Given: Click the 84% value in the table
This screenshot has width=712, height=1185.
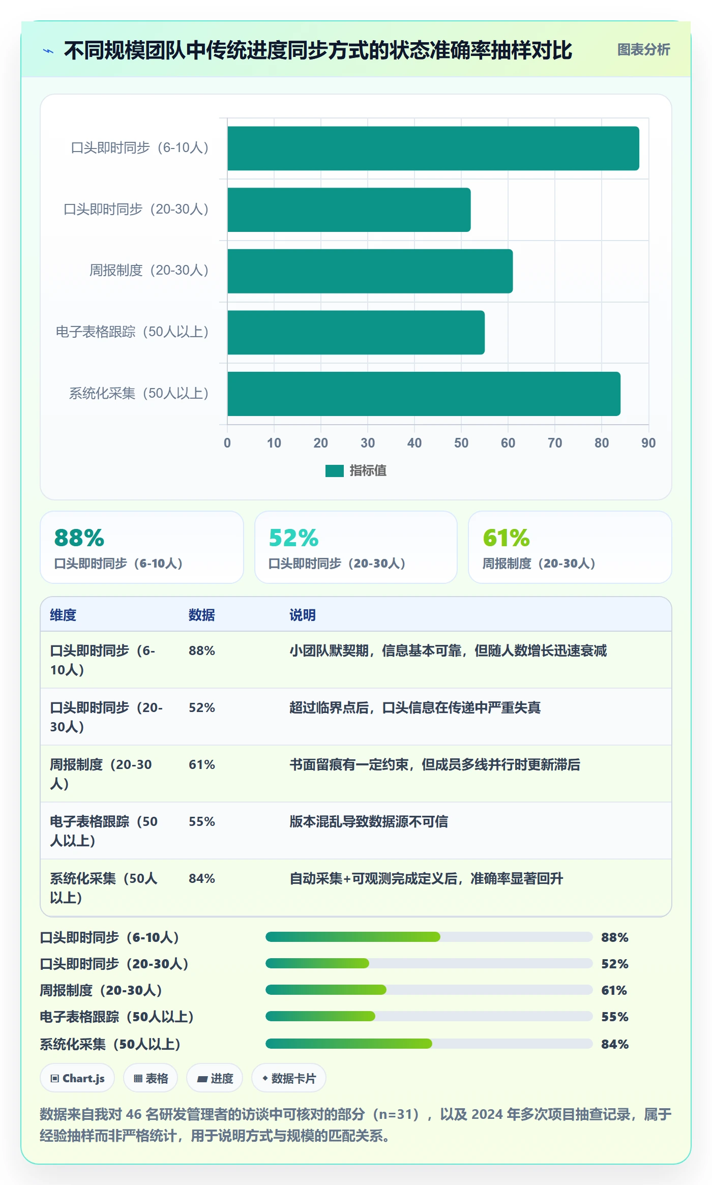Looking at the screenshot, I should (202, 879).
